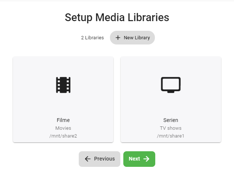Click the Movies type label

(63, 128)
